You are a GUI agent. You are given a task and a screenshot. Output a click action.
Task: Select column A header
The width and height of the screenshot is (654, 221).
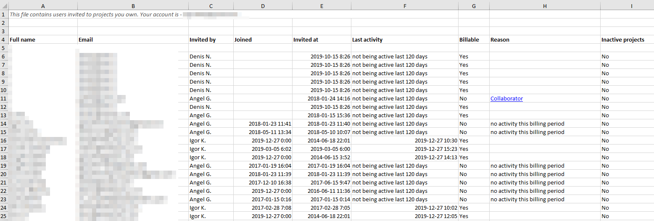(43, 6)
